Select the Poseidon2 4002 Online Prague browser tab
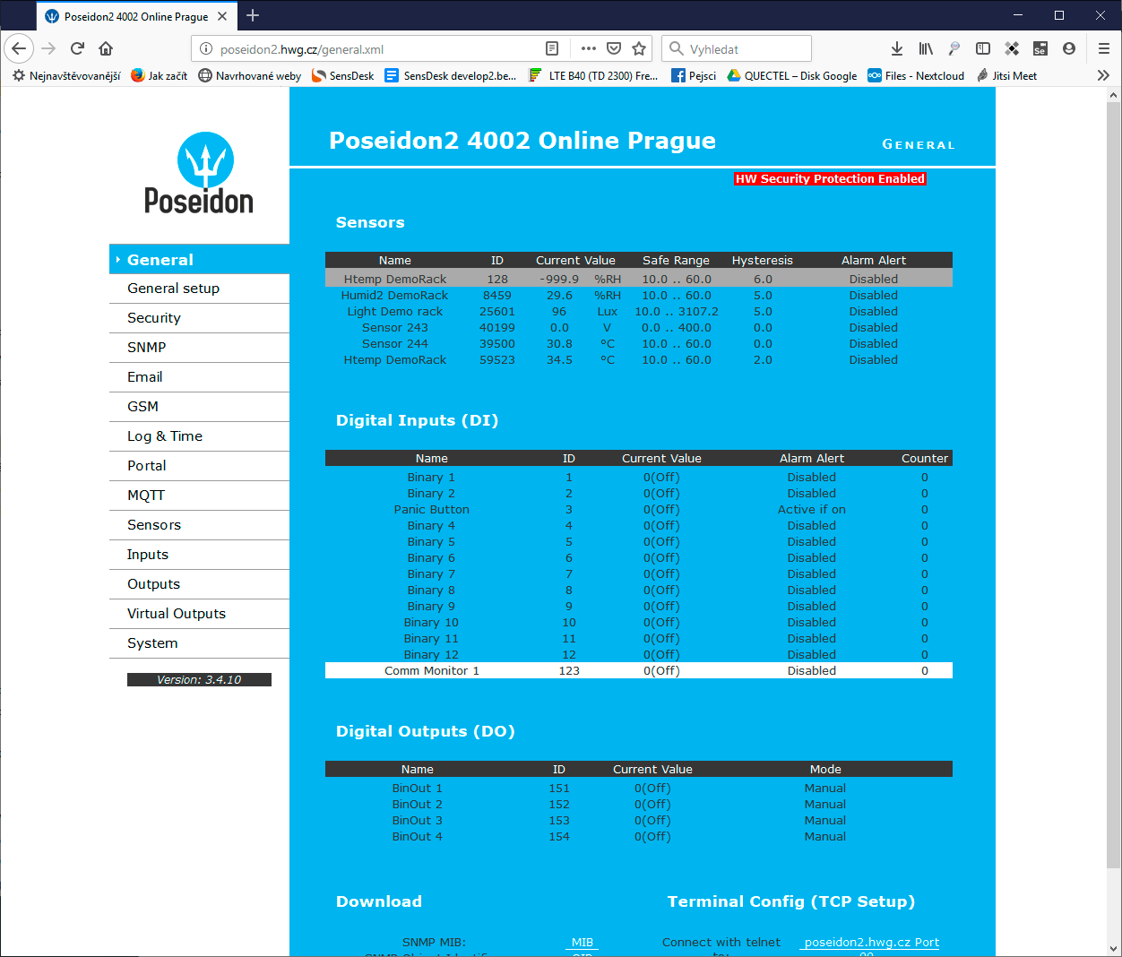Viewport: 1122px width, 957px height. click(136, 16)
